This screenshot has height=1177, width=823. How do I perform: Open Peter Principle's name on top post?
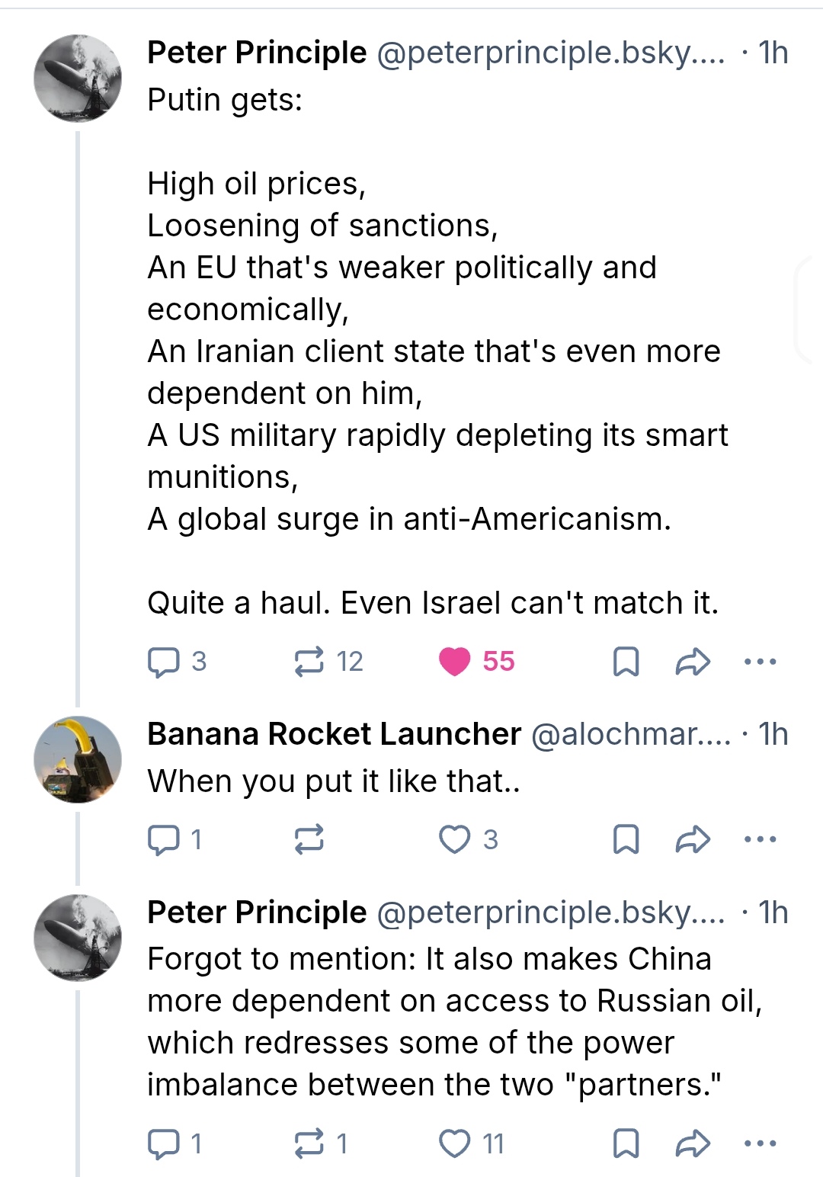[257, 53]
